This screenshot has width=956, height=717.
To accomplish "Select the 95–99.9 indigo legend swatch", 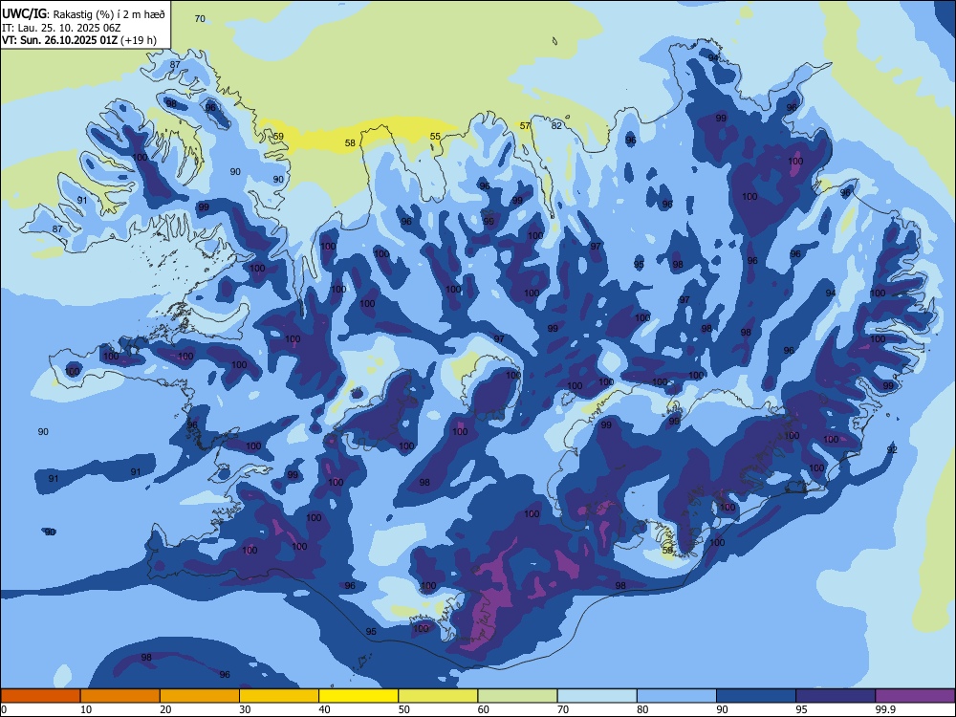I will tap(836, 696).
